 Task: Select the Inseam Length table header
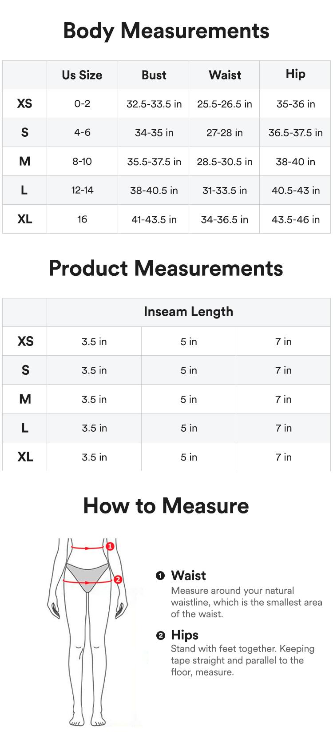click(x=188, y=312)
